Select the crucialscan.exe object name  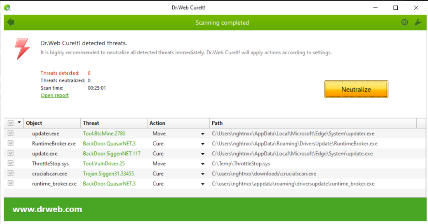point(50,174)
